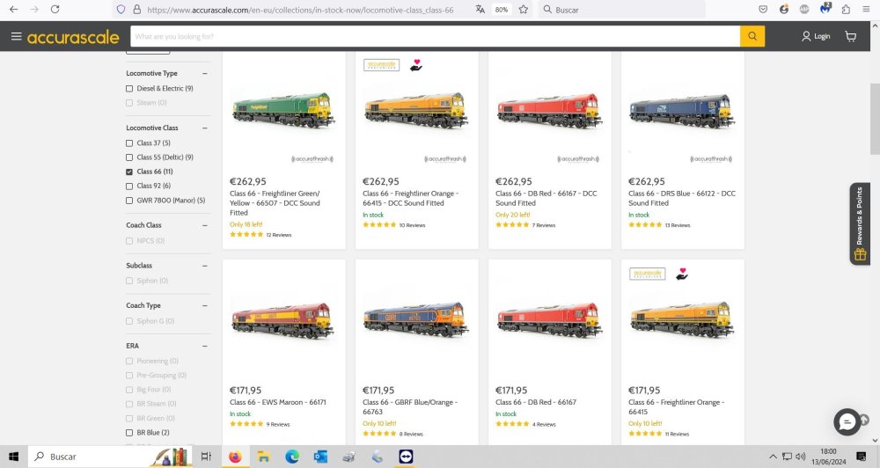The width and height of the screenshot is (880, 468).
Task: Open Class 66 DB Red 66167 DCC Sound Fitted
Action: point(546,198)
